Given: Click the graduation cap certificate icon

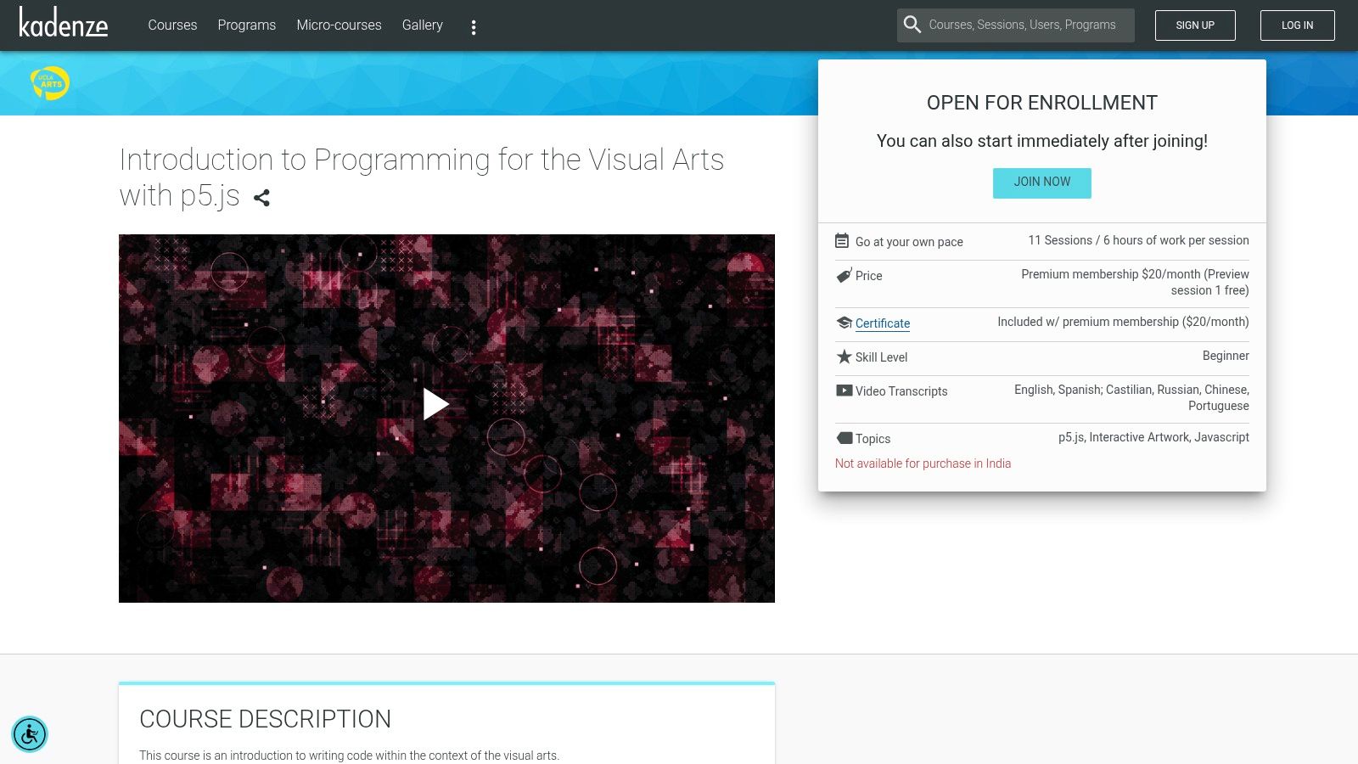Looking at the screenshot, I should pyautogui.click(x=844, y=323).
